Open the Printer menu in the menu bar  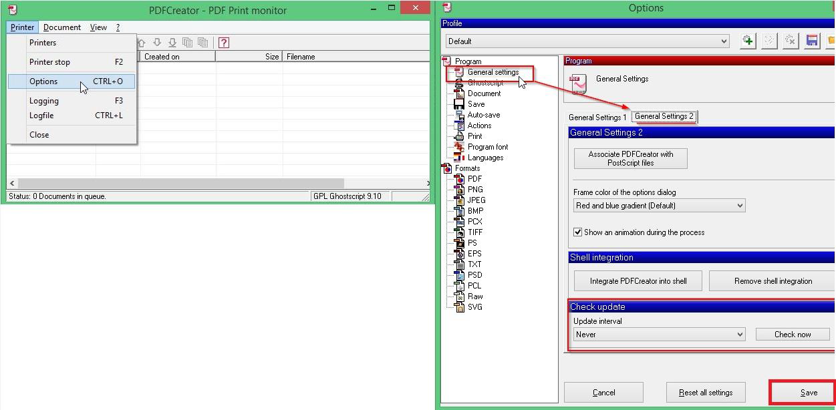coord(22,27)
